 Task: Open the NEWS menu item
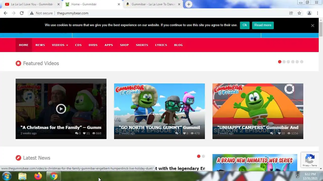pos(40,45)
